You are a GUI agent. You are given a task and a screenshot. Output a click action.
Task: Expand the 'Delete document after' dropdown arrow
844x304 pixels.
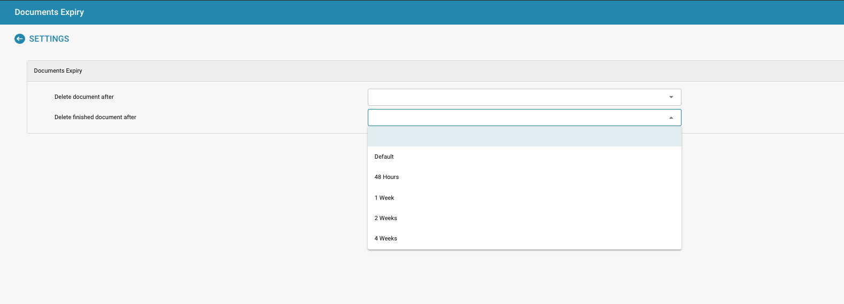[671, 97]
